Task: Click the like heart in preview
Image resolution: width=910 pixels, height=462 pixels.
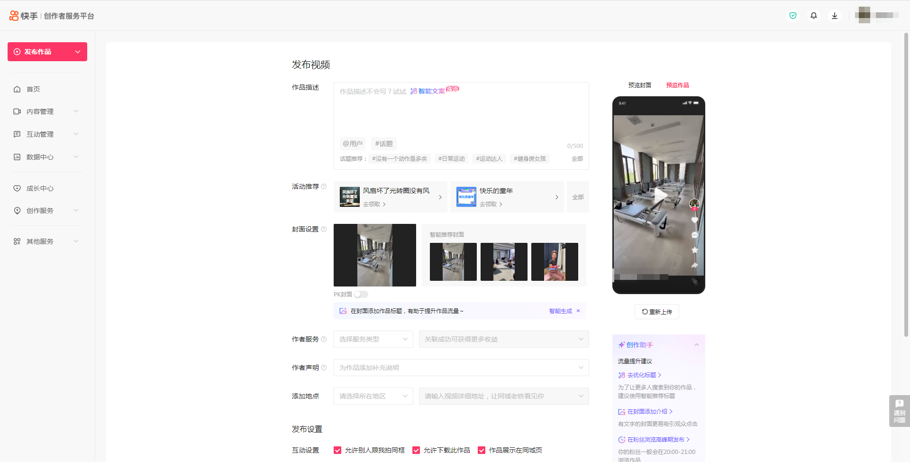Action: click(x=694, y=220)
